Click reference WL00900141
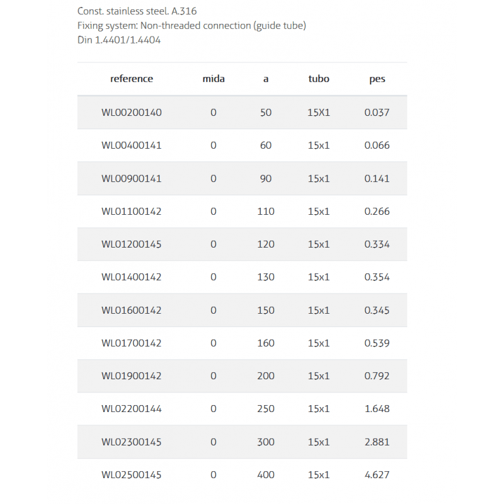The width and height of the screenshot is (504, 504). point(132,178)
